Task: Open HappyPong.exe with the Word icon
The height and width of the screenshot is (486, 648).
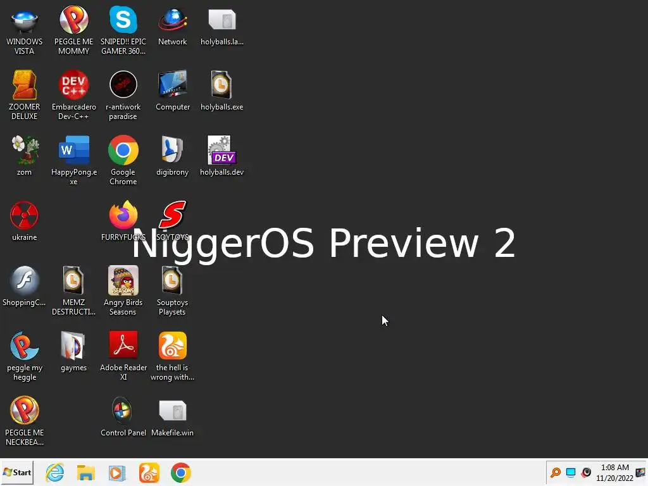Action: [x=73, y=161]
